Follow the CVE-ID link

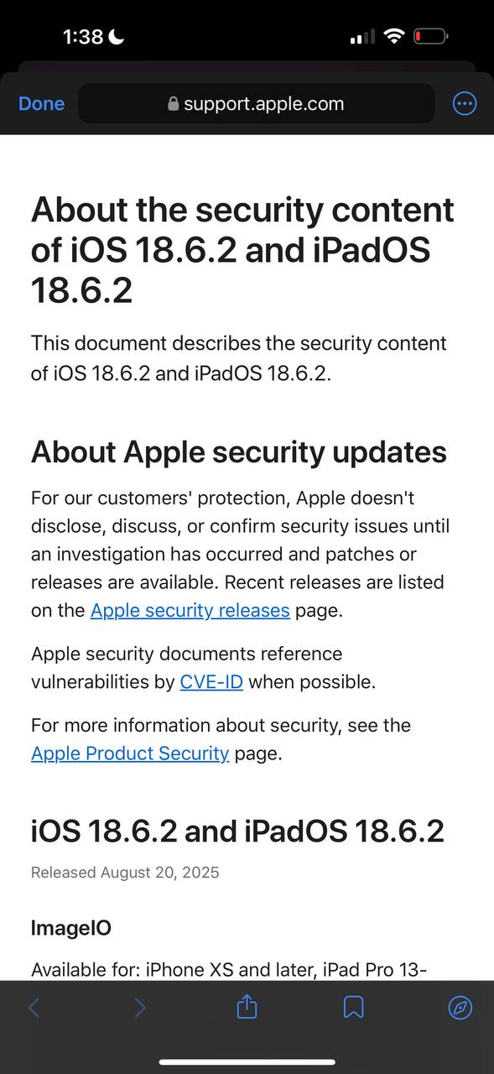(211, 682)
